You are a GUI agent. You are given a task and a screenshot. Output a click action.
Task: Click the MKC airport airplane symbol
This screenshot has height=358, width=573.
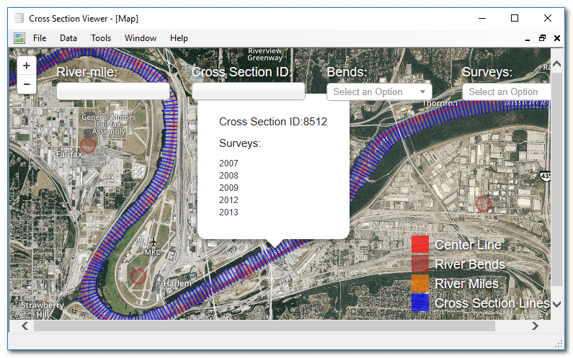pos(154,243)
